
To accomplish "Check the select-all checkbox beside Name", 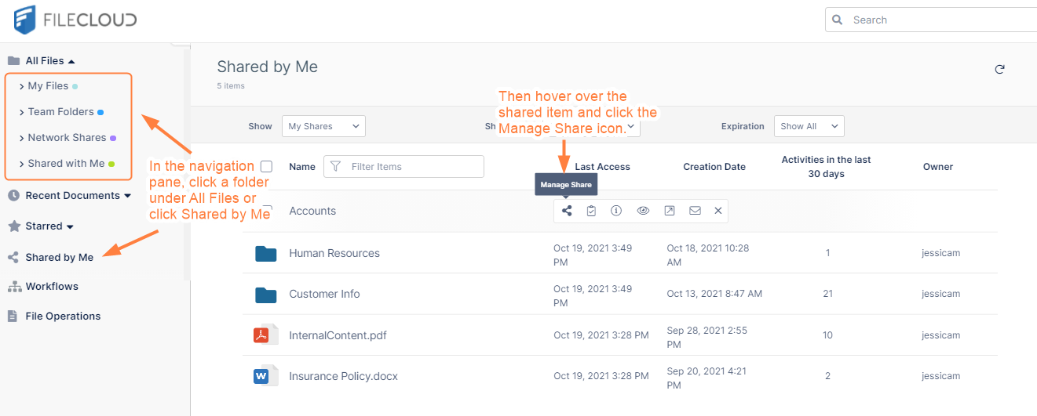I will (266, 166).
